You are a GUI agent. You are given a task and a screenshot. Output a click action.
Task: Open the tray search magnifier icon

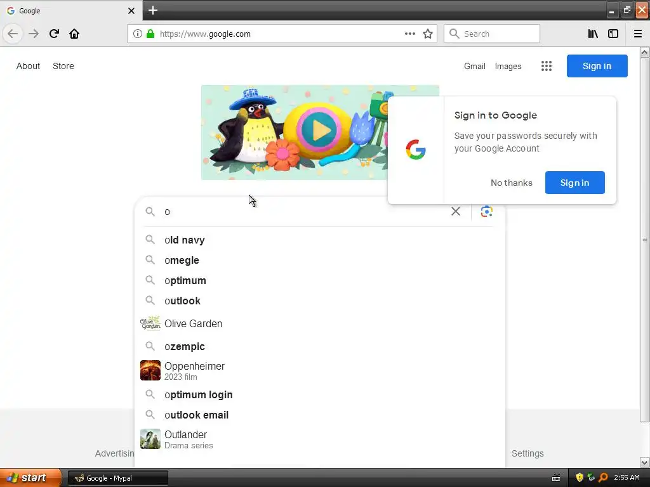(x=603, y=478)
